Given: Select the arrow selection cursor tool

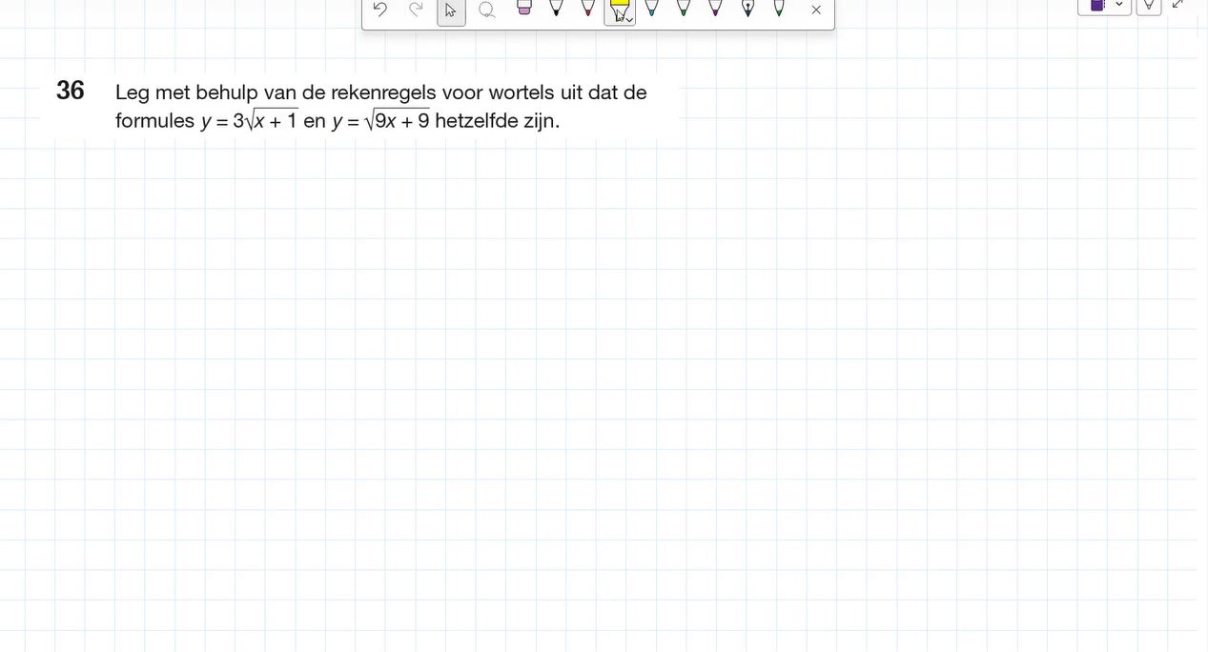Looking at the screenshot, I should tap(451, 10).
